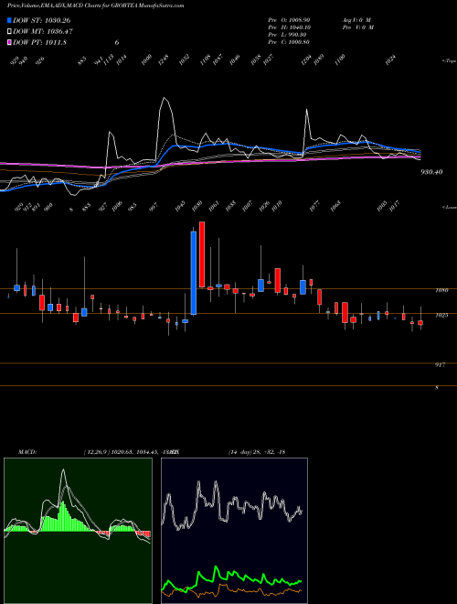The width and height of the screenshot is (457, 604).
Task: Click the 917 price level label
Action: click(440, 365)
